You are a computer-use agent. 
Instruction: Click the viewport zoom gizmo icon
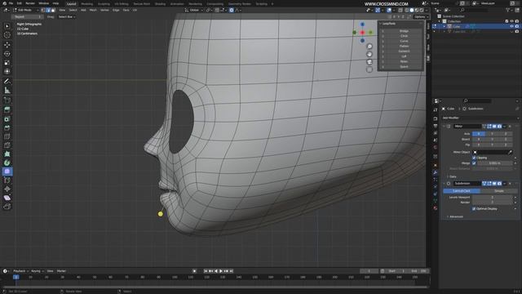pyautogui.click(x=369, y=47)
